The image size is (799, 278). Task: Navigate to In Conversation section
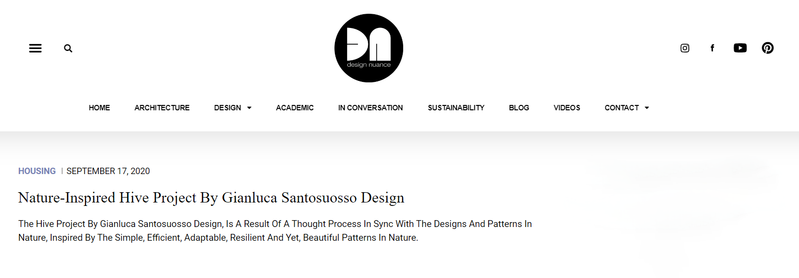pos(370,108)
